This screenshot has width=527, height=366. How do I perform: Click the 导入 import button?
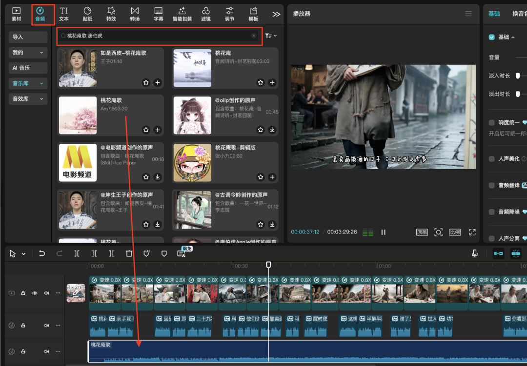[x=28, y=37]
